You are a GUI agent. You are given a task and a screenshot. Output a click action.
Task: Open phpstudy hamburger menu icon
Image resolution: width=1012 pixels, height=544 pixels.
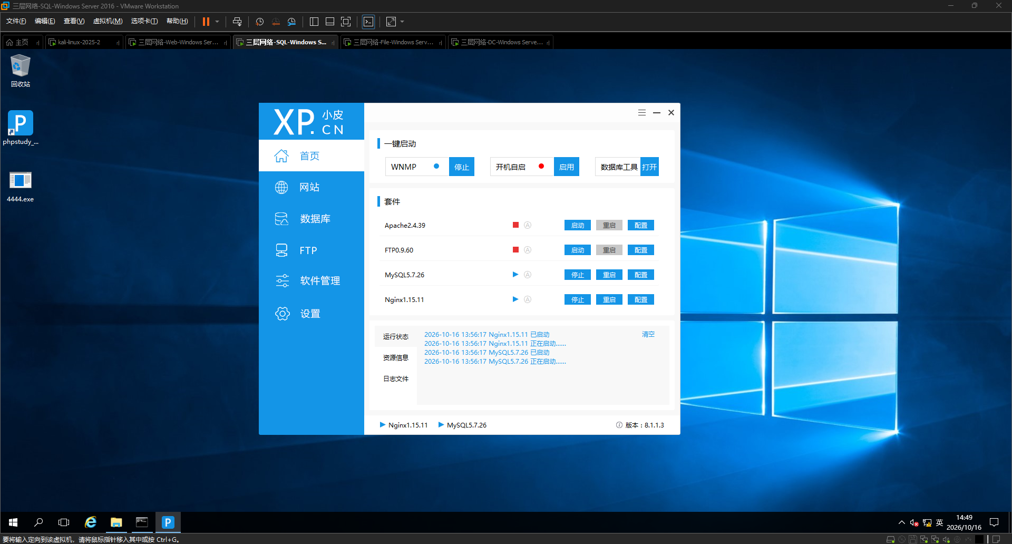641,112
